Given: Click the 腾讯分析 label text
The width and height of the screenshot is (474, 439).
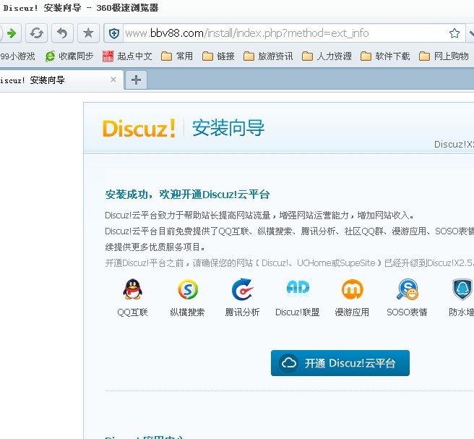Looking at the screenshot, I should 242,312.
